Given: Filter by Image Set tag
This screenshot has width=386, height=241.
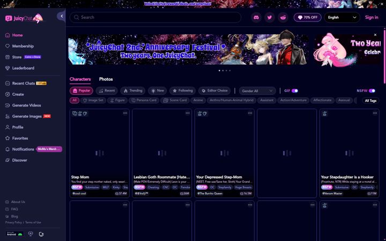Looking at the screenshot, I should (93, 100).
